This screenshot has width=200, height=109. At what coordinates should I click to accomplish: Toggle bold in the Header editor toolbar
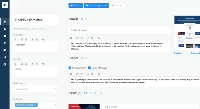[x=71, y=38]
